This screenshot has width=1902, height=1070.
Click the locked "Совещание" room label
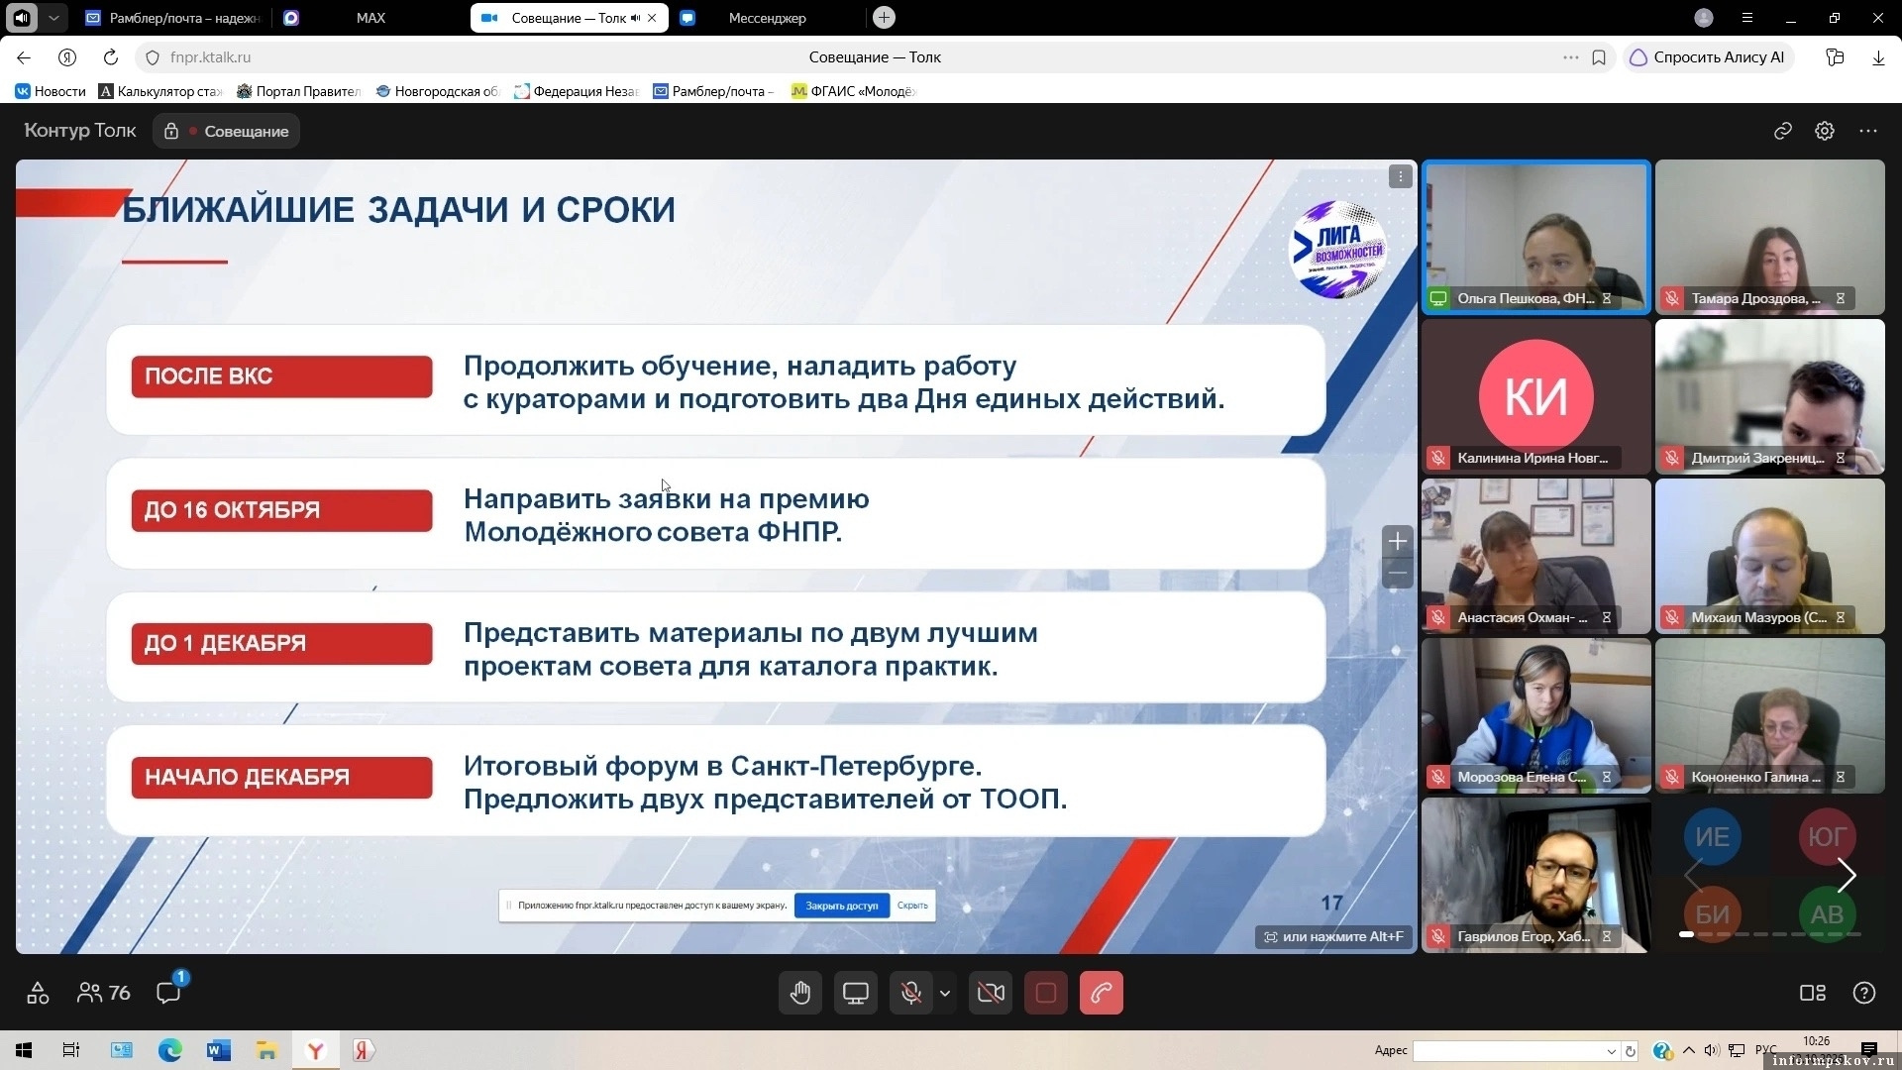point(227,131)
